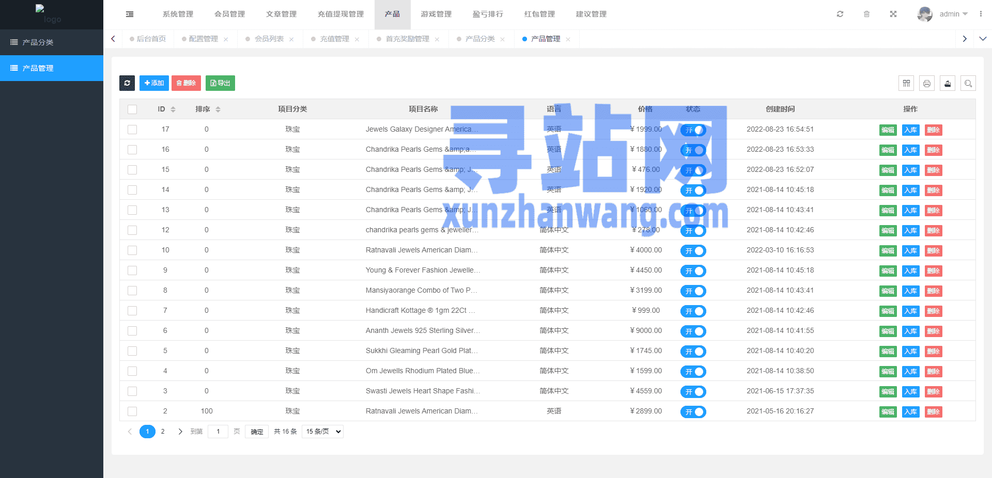Click the page number input field
This screenshot has height=478, width=992.
pyautogui.click(x=218, y=432)
